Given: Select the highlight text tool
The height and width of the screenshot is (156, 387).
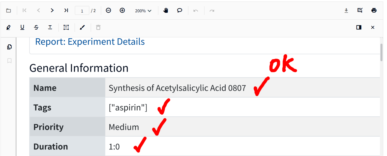Looking at the screenshot, I should pyautogui.click(x=9, y=27).
